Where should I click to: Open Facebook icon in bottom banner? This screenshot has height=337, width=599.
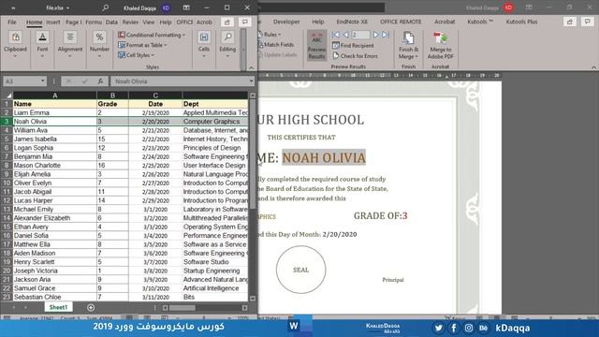453,328
